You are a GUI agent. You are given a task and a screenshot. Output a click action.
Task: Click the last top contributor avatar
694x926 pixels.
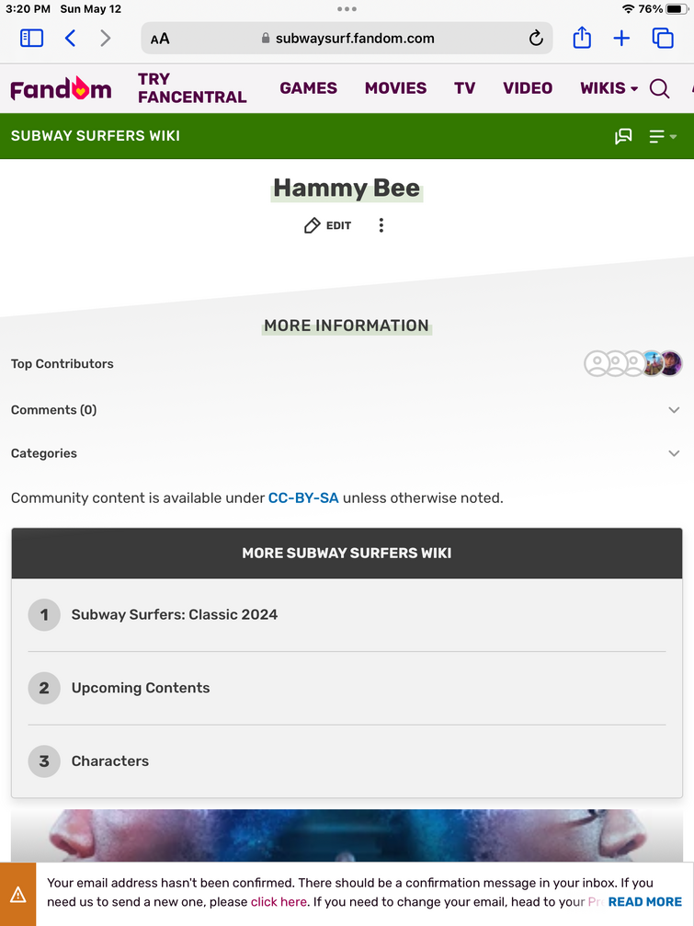pos(671,363)
